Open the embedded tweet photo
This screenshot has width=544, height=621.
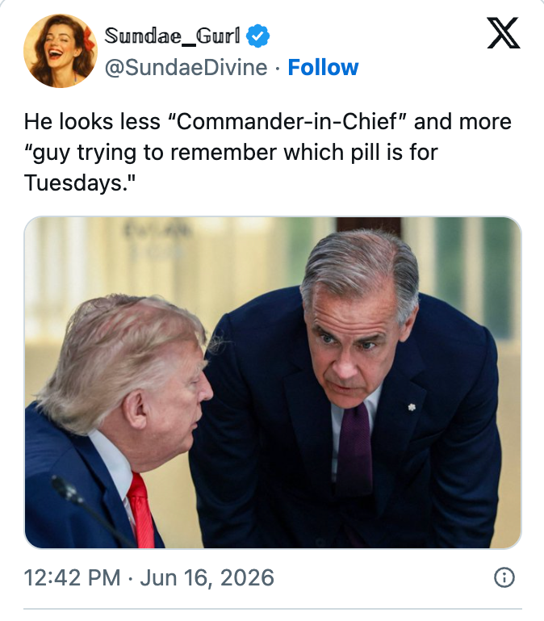(272, 383)
